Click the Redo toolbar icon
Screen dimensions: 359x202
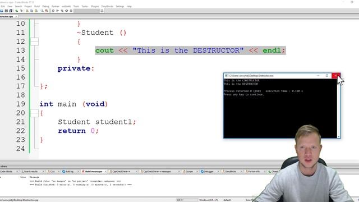[21, 11]
